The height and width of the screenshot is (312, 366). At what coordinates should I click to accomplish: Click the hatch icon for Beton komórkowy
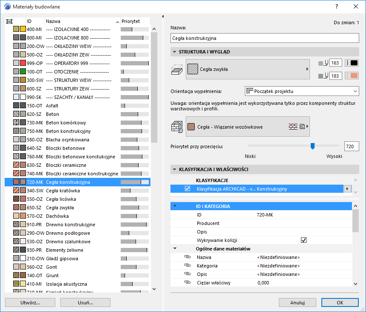click(16, 123)
